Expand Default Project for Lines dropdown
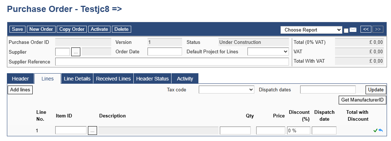Viewport: 391px width, 141px height. pyautogui.click(x=268, y=52)
